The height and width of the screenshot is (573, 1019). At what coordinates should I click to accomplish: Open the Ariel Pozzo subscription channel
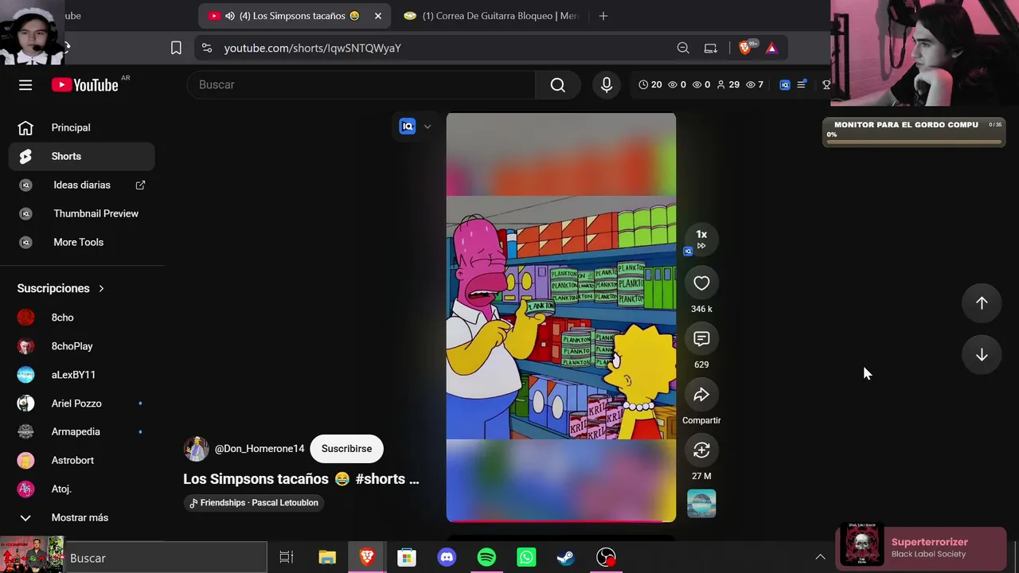click(82, 403)
